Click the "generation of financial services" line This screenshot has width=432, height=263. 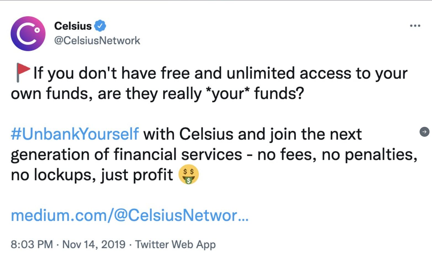coord(126,154)
